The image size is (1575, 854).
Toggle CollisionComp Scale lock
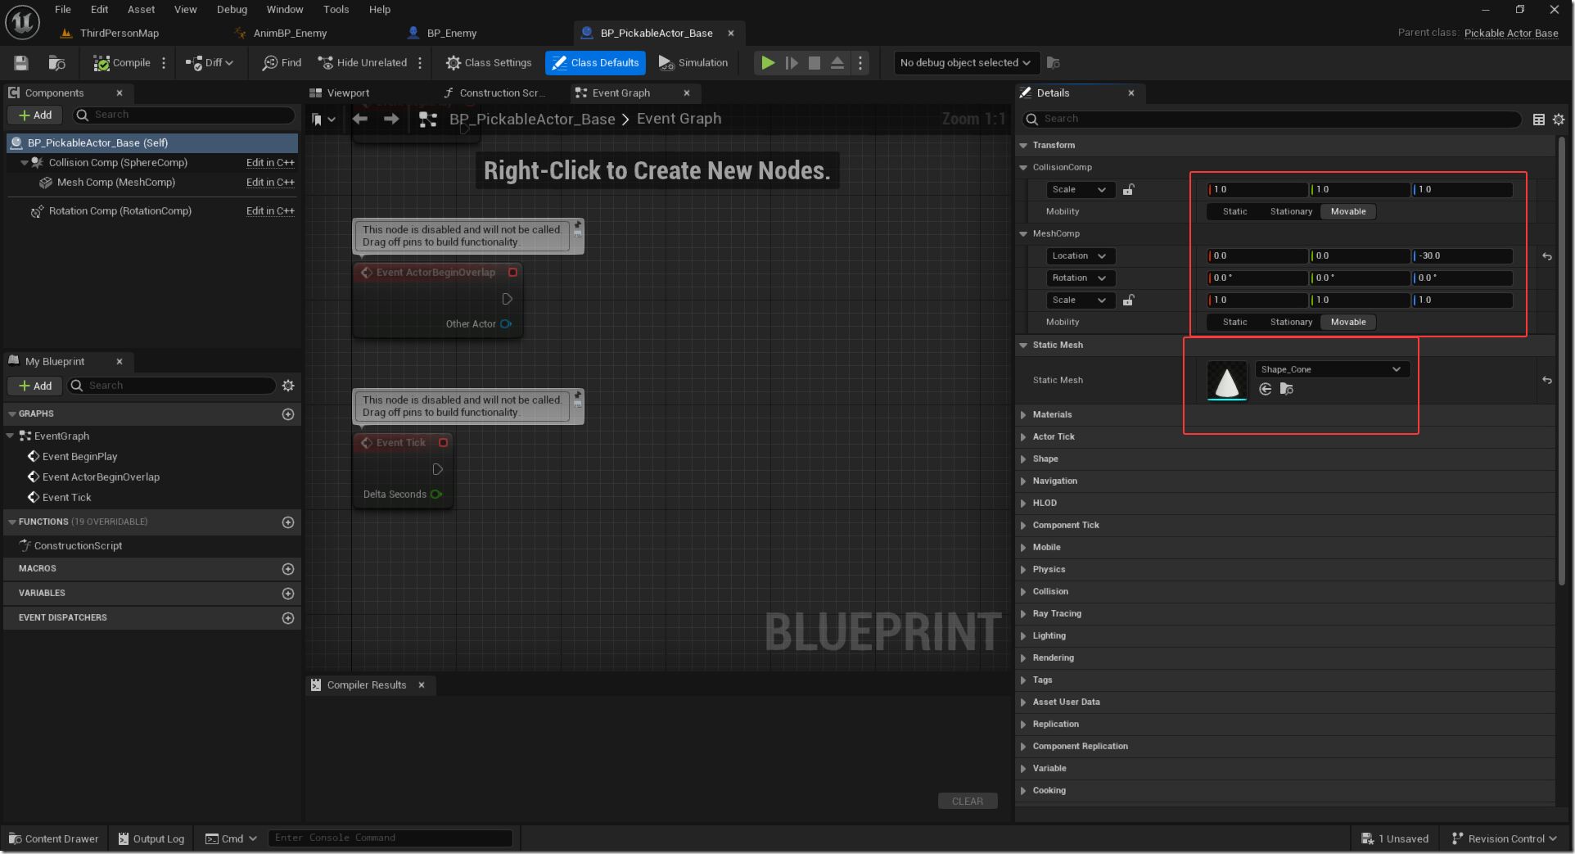point(1128,190)
